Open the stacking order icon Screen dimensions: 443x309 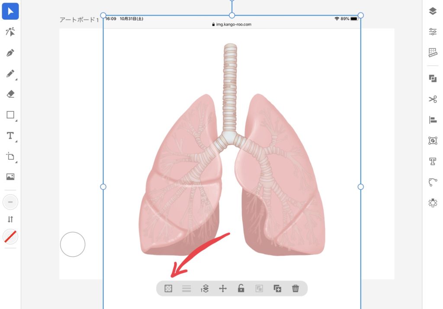pos(205,288)
